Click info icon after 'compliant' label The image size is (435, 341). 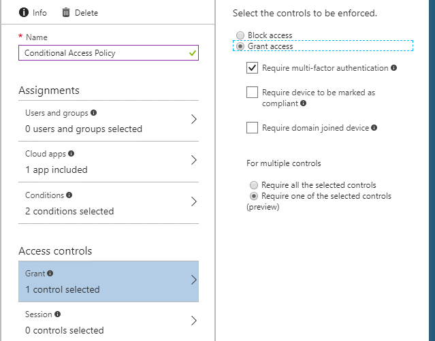pos(303,103)
